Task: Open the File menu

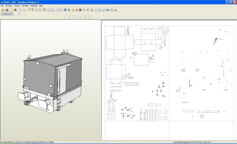Action: [x=2, y=6]
